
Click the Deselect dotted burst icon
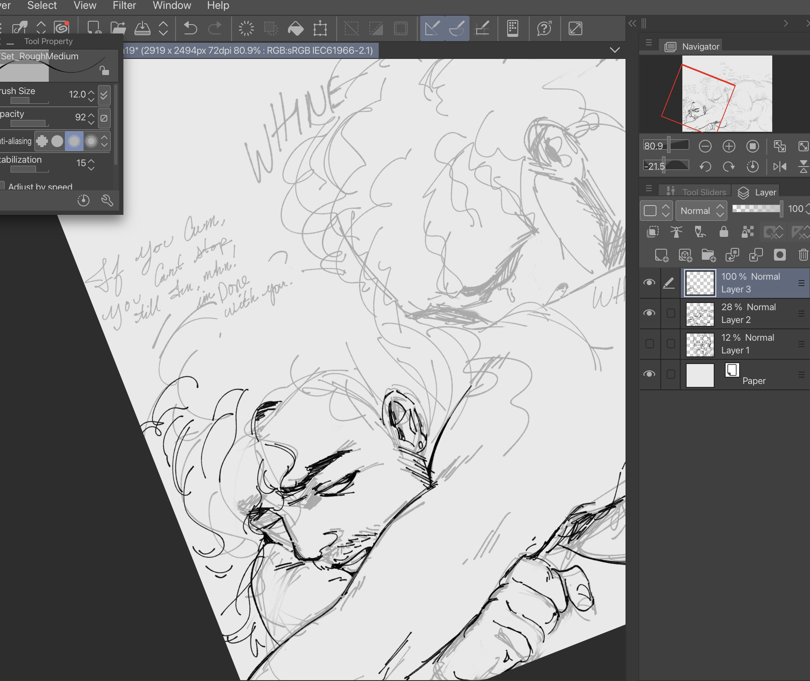(246, 29)
